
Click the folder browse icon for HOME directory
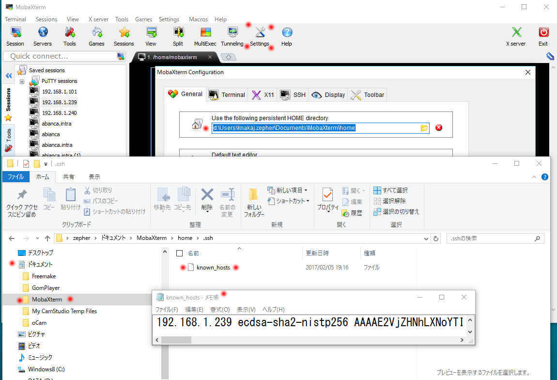[424, 128]
